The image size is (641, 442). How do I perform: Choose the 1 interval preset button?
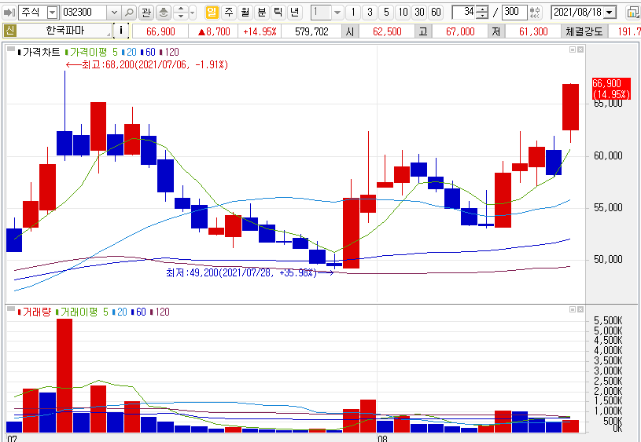[x=353, y=13]
